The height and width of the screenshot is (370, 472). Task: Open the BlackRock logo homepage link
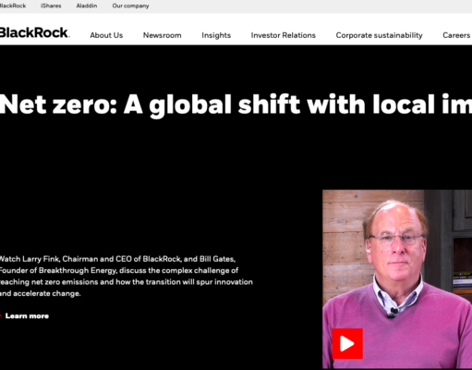pyautogui.click(x=34, y=32)
